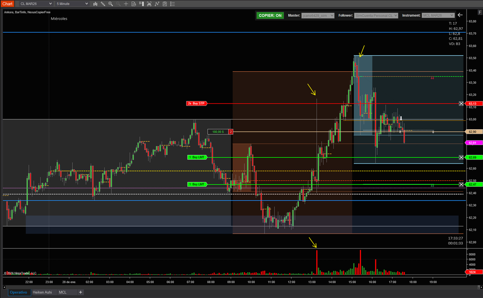
Task: Open the drawing tools pencil icon
Action: 103,4
